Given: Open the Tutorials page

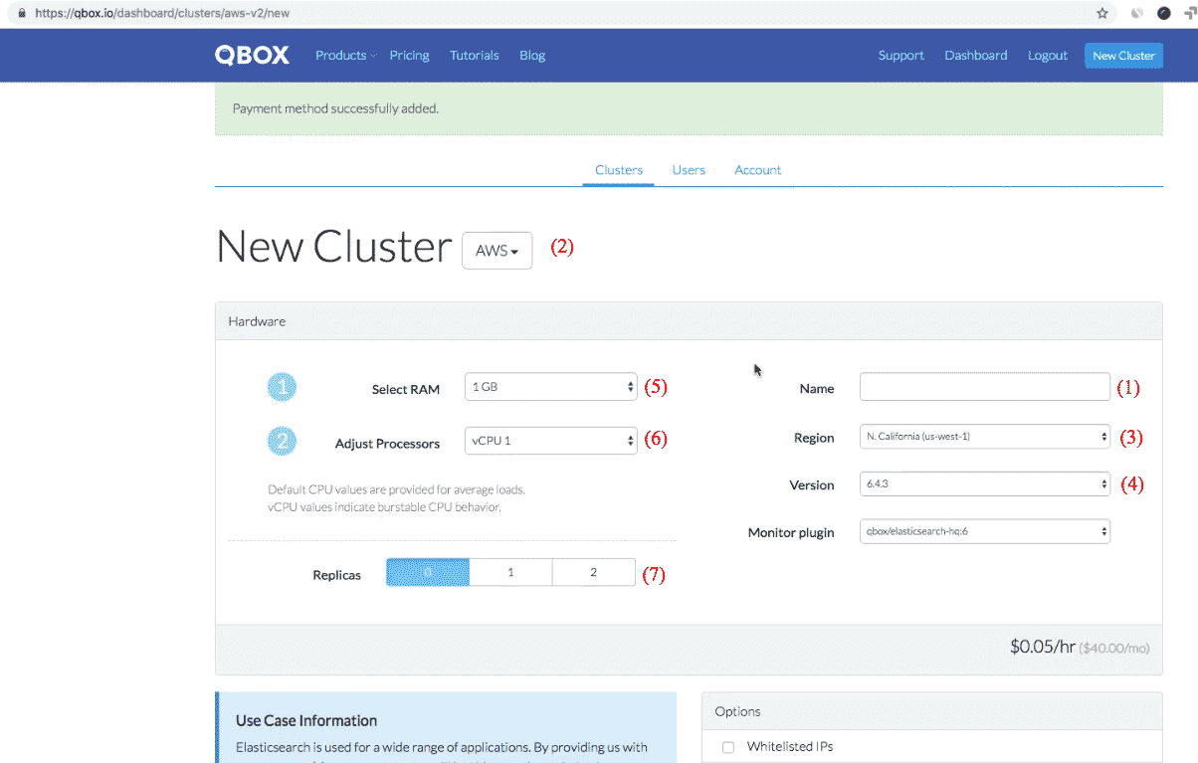Looking at the screenshot, I should pos(474,56).
